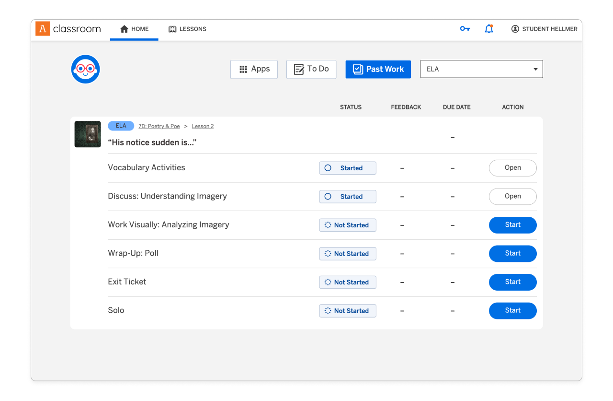
Task: Click the Not Started badge for Exit Ticket
Action: (x=348, y=282)
